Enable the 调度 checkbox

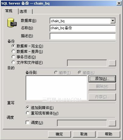pyautogui.click(x=28, y=123)
